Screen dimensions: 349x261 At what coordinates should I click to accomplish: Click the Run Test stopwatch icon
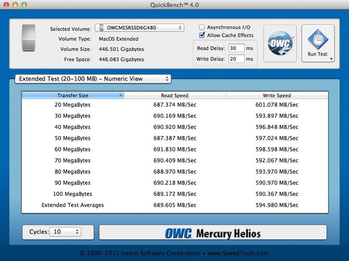[x=318, y=39]
